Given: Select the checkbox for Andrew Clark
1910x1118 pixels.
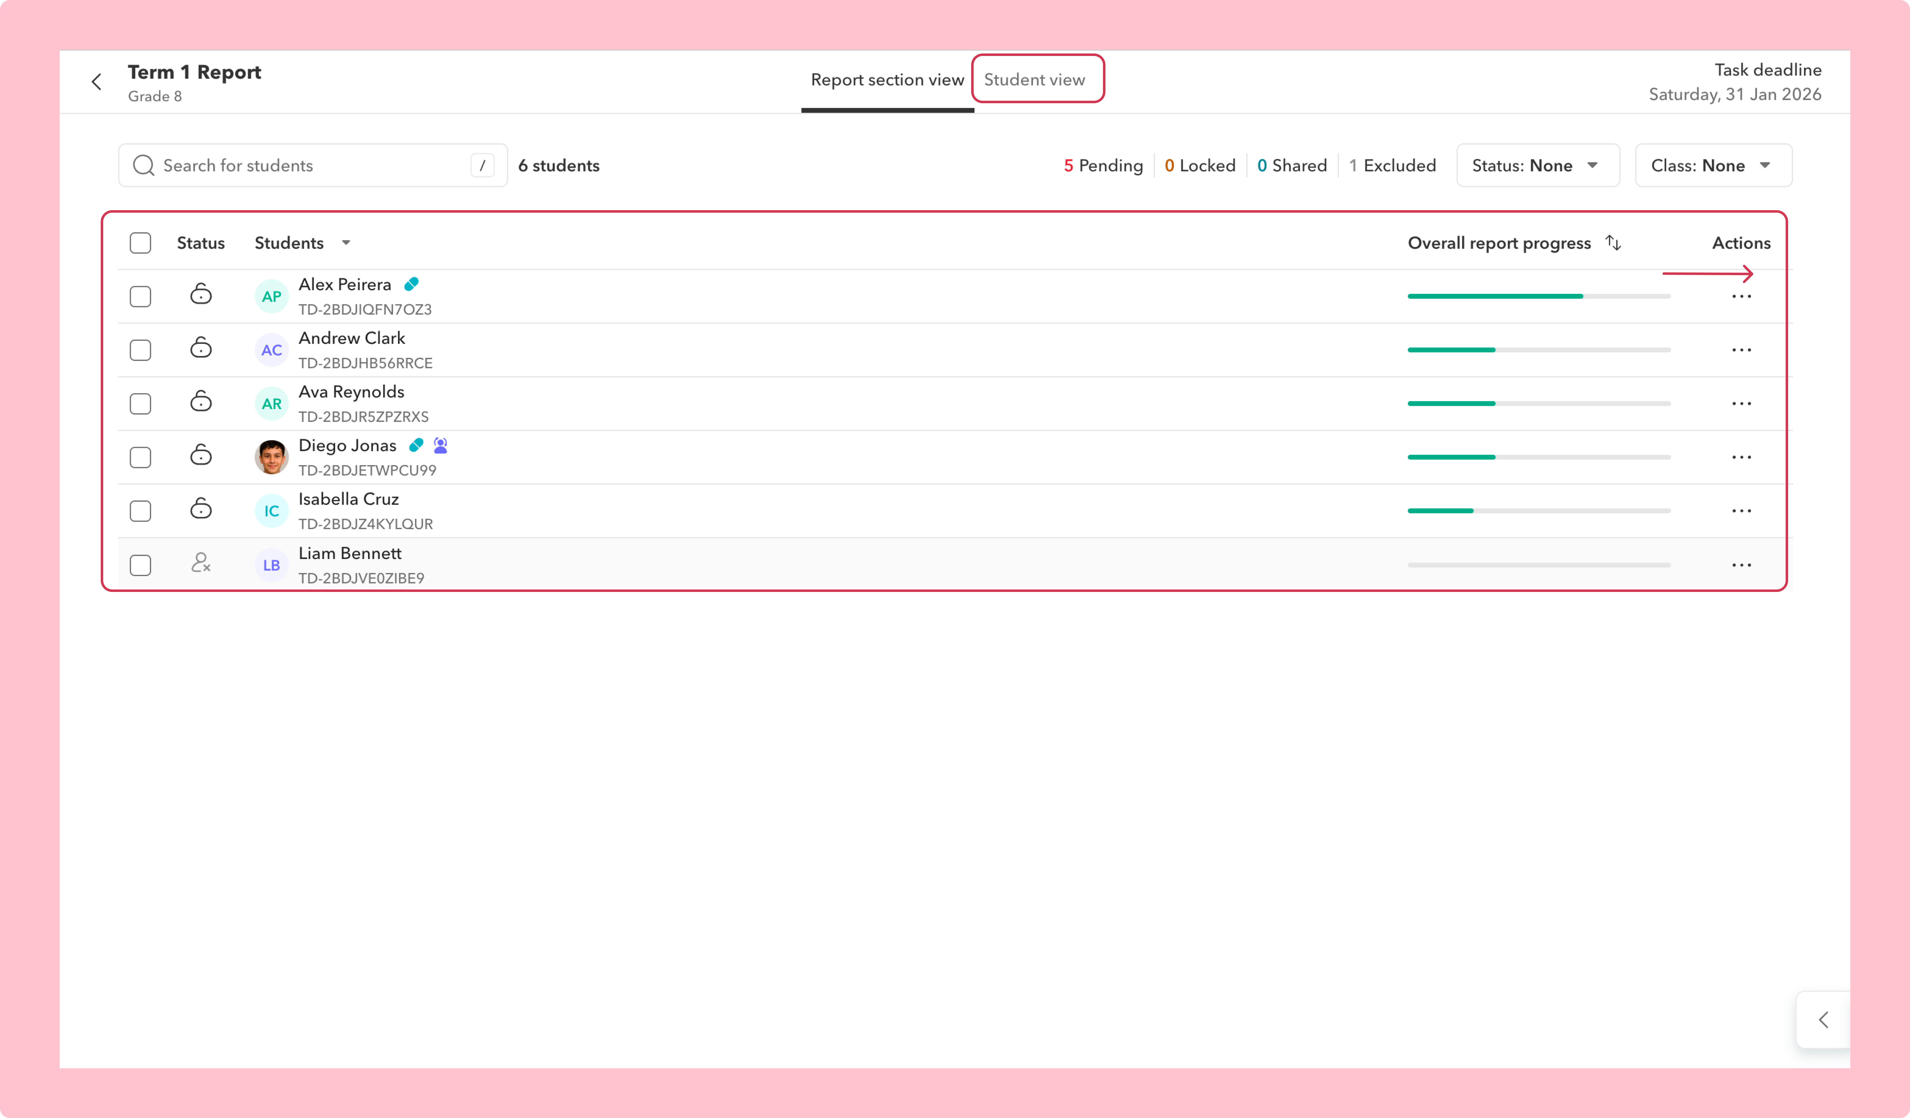Looking at the screenshot, I should (x=140, y=350).
